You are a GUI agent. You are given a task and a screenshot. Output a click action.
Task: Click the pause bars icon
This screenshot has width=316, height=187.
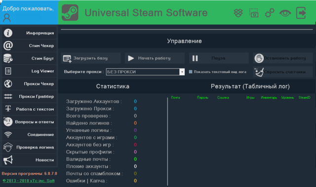point(195,58)
